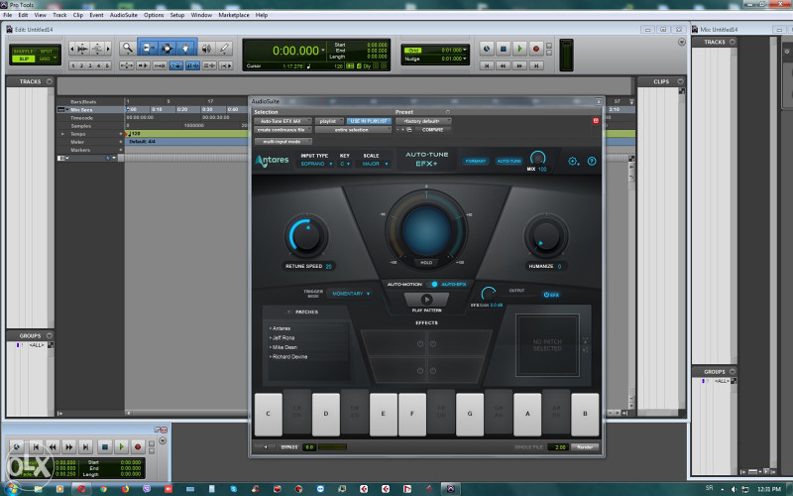
Task: Choose the Selector tool
Action: click(167, 49)
